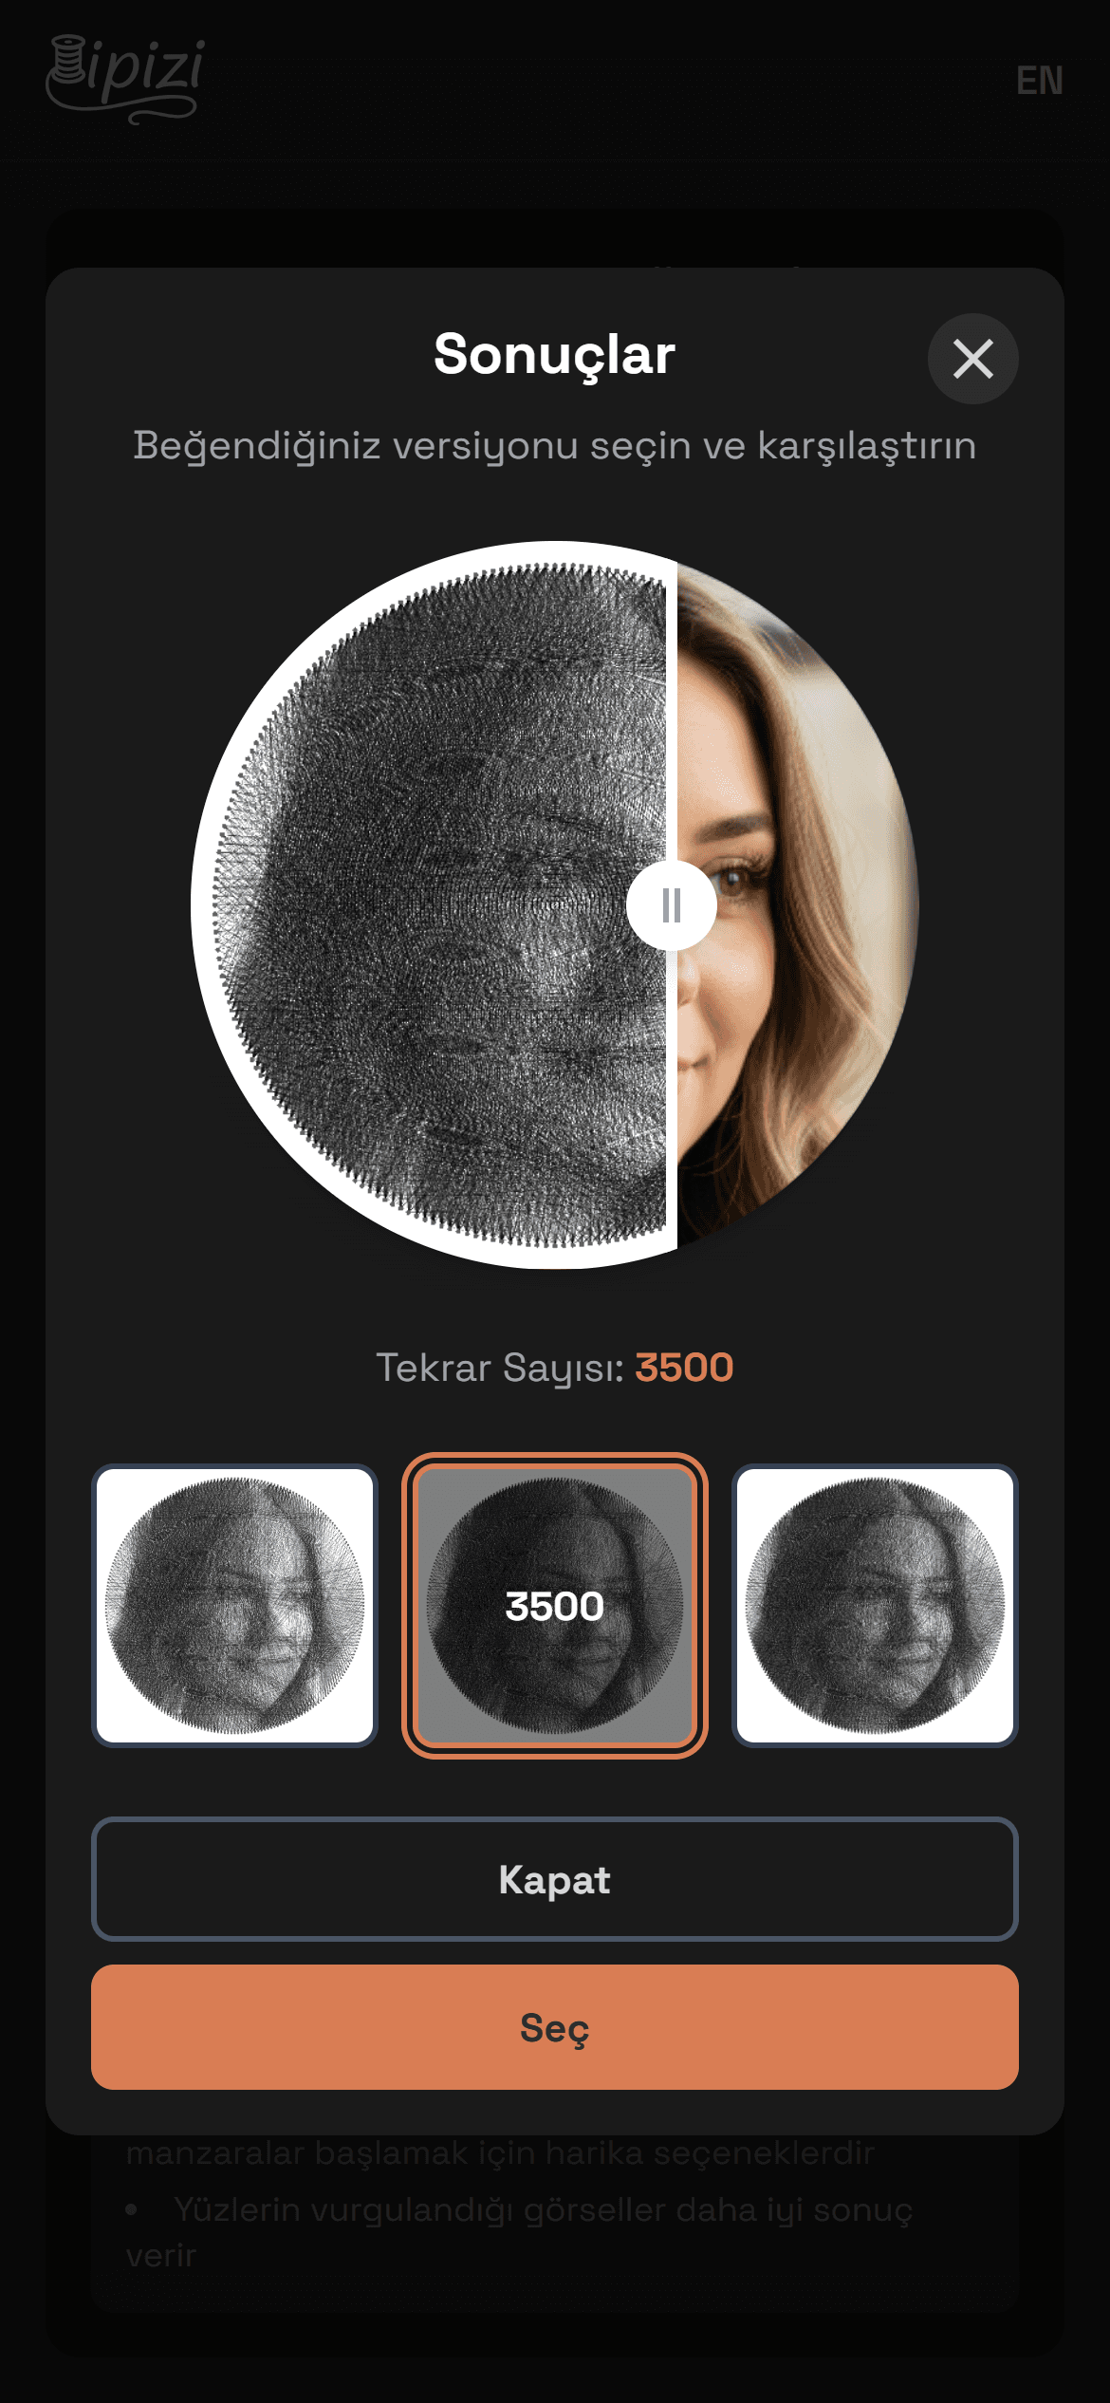Click the Yüzlerin vurgulandığı bullet text

[x=520, y=2232]
